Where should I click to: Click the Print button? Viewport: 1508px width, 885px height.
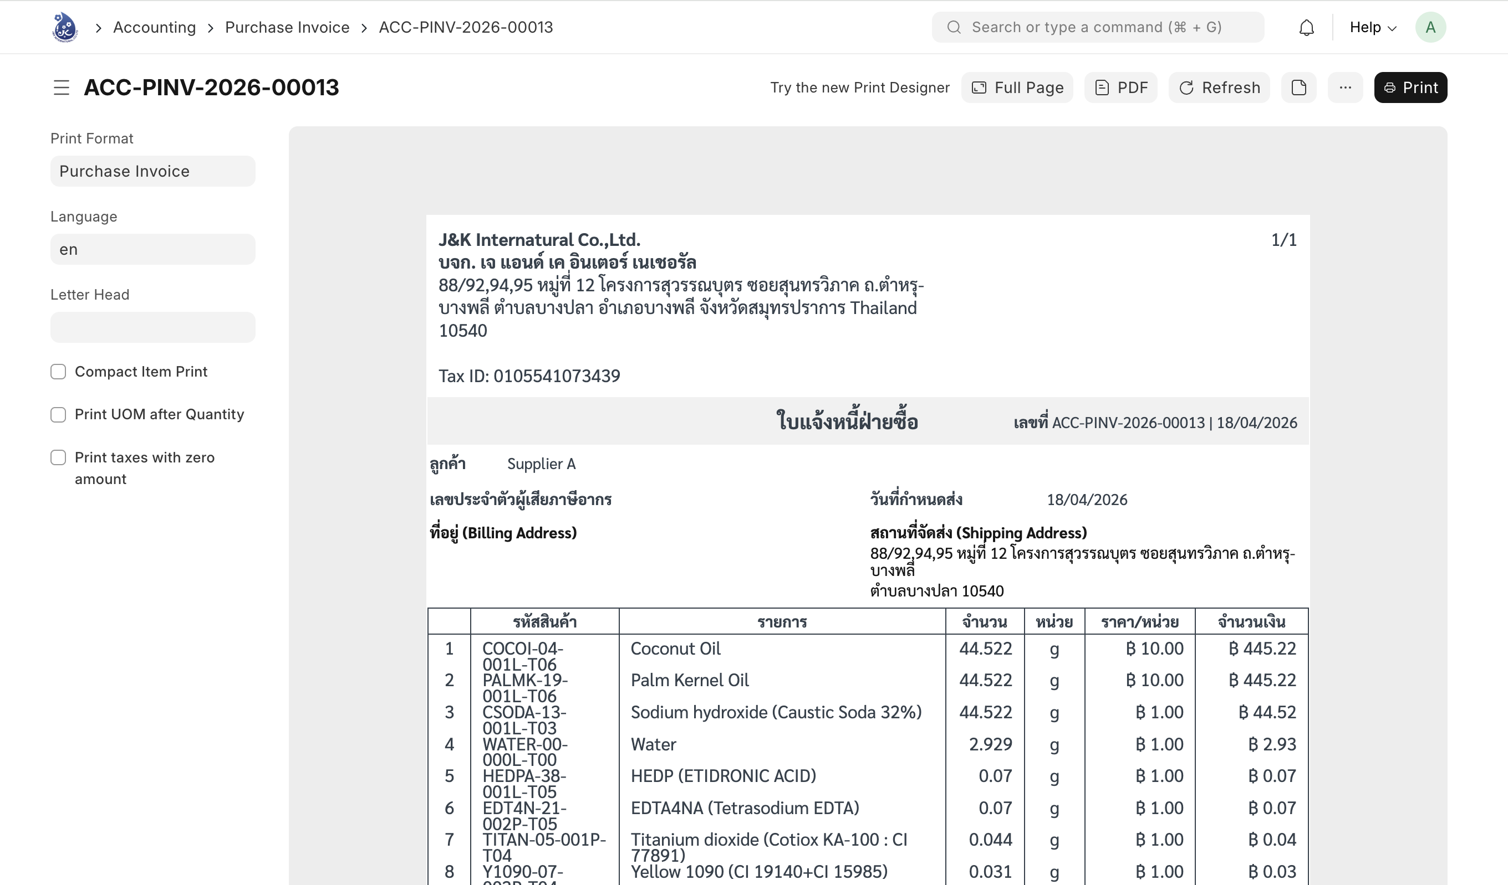[x=1410, y=88]
